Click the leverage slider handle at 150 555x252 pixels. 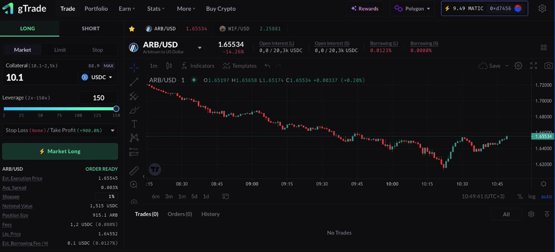116,109
